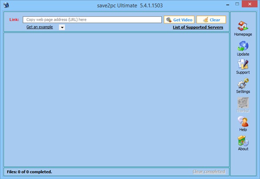The width and height of the screenshot is (260, 179).
Task: Click inside the empty download list area
Action: [x=117, y=100]
